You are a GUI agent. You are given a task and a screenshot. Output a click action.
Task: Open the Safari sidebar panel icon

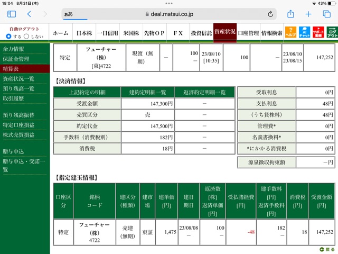12,14
